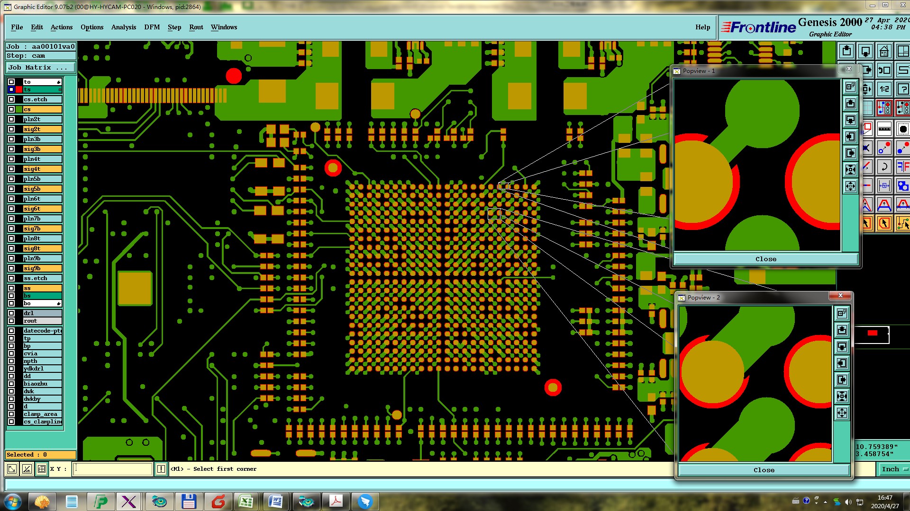Click the mirror FF tool icon
The width and height of the screenshot is (910, 511).
[x=903, y=167]
